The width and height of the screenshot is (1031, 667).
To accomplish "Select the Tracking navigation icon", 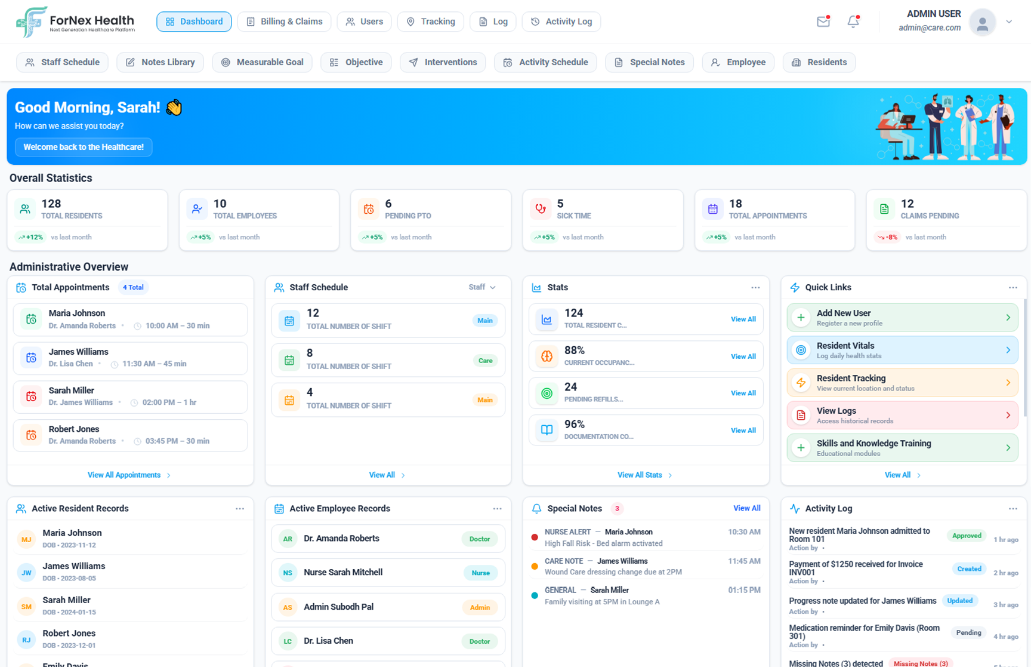I will click(410, 21).
